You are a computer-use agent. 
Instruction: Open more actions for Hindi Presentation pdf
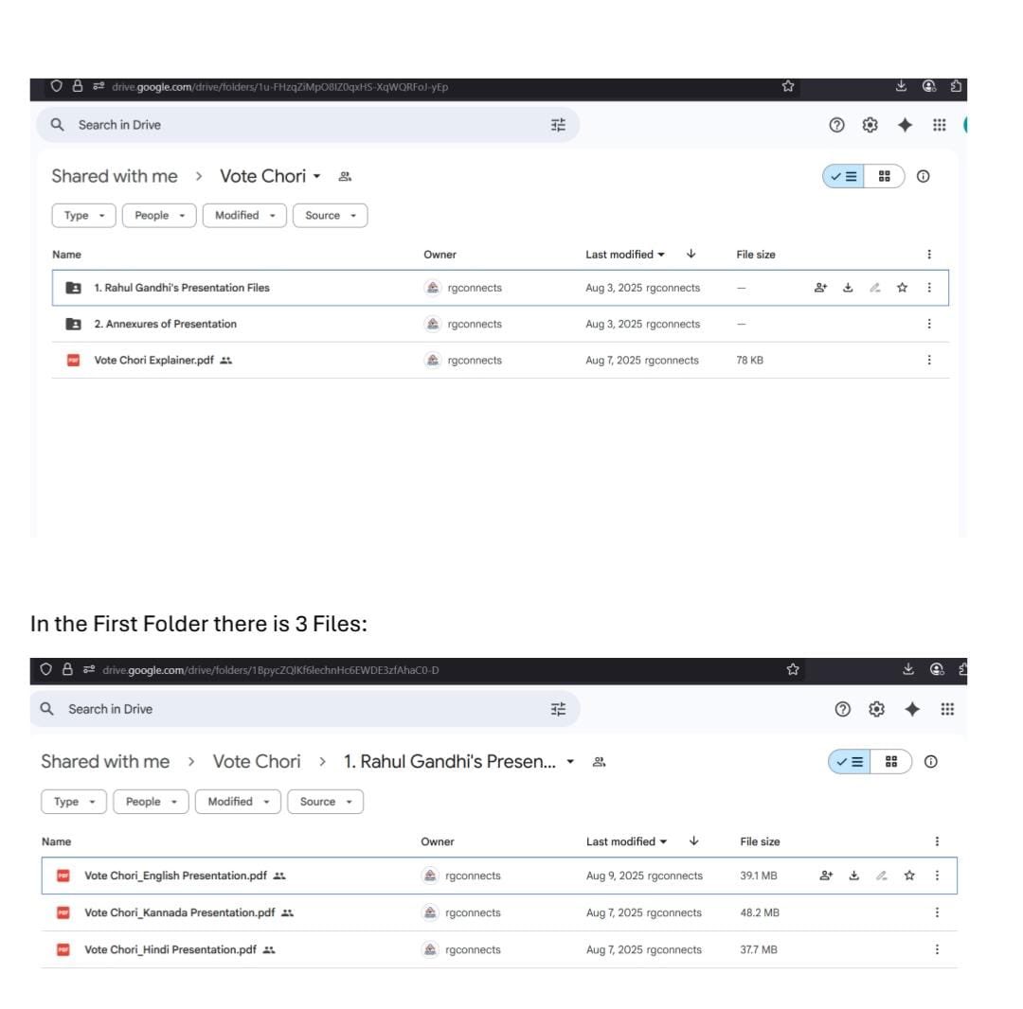tap(937, 949)
